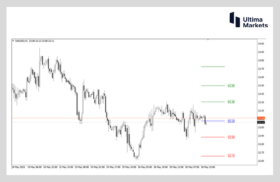Image resolution: width=280 pixels, height=182 pixels.
Task: Click the 25 May 10:00 time label
Action: pyautogui.click(x=129, y=167)
